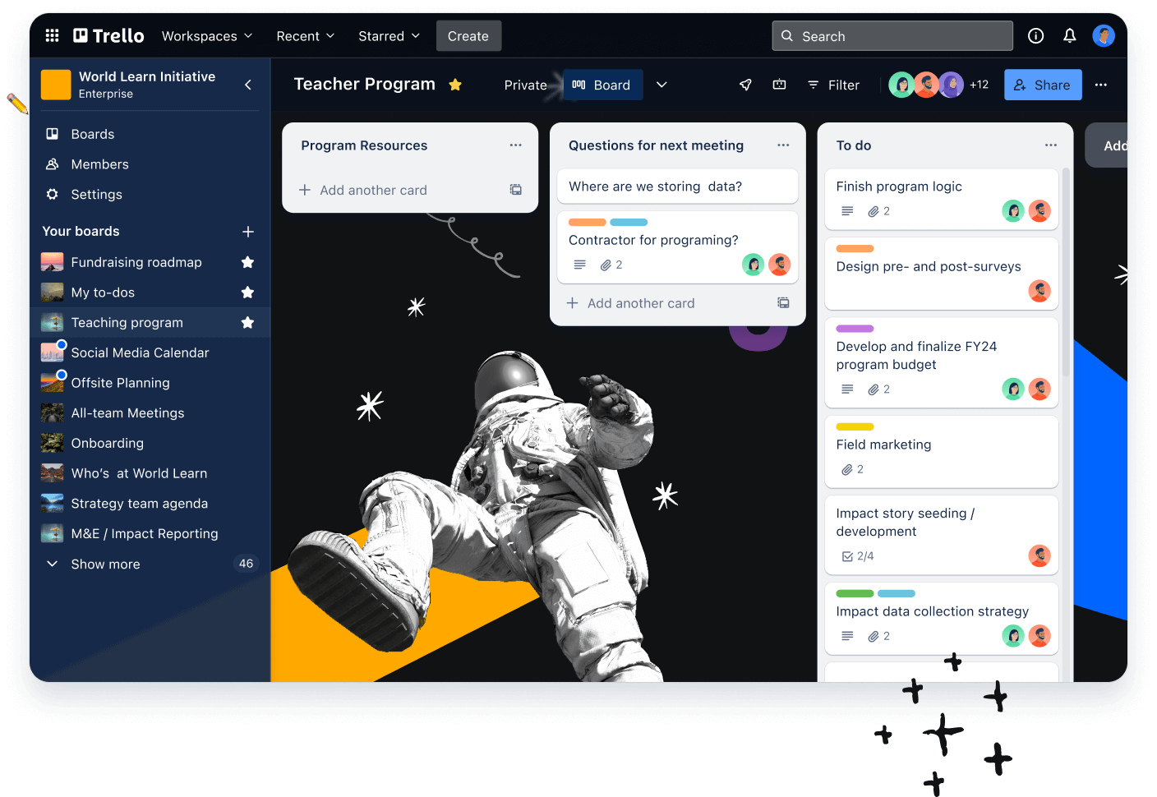The width and height of the screenshot is (1157, 797).
Task: Click orange label on Contractor for programing card
Action: [x=588, y=223]
